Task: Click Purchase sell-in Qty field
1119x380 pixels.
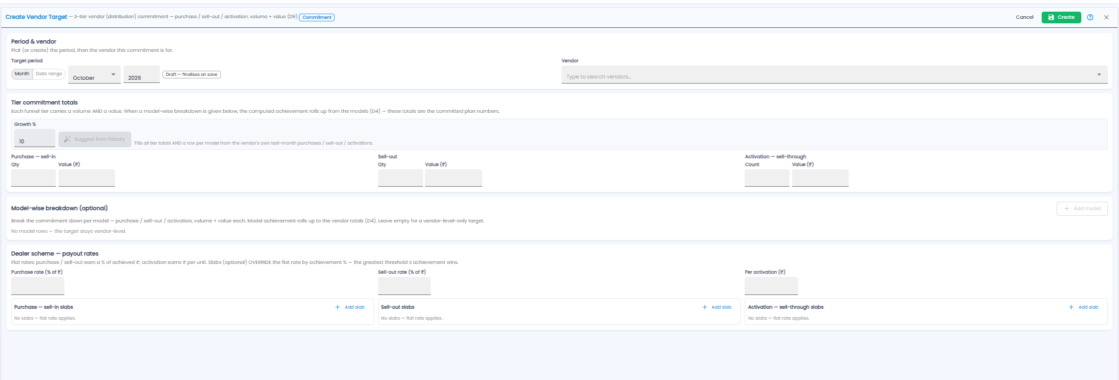Action: pyautogui.click(x=33, y=178)
